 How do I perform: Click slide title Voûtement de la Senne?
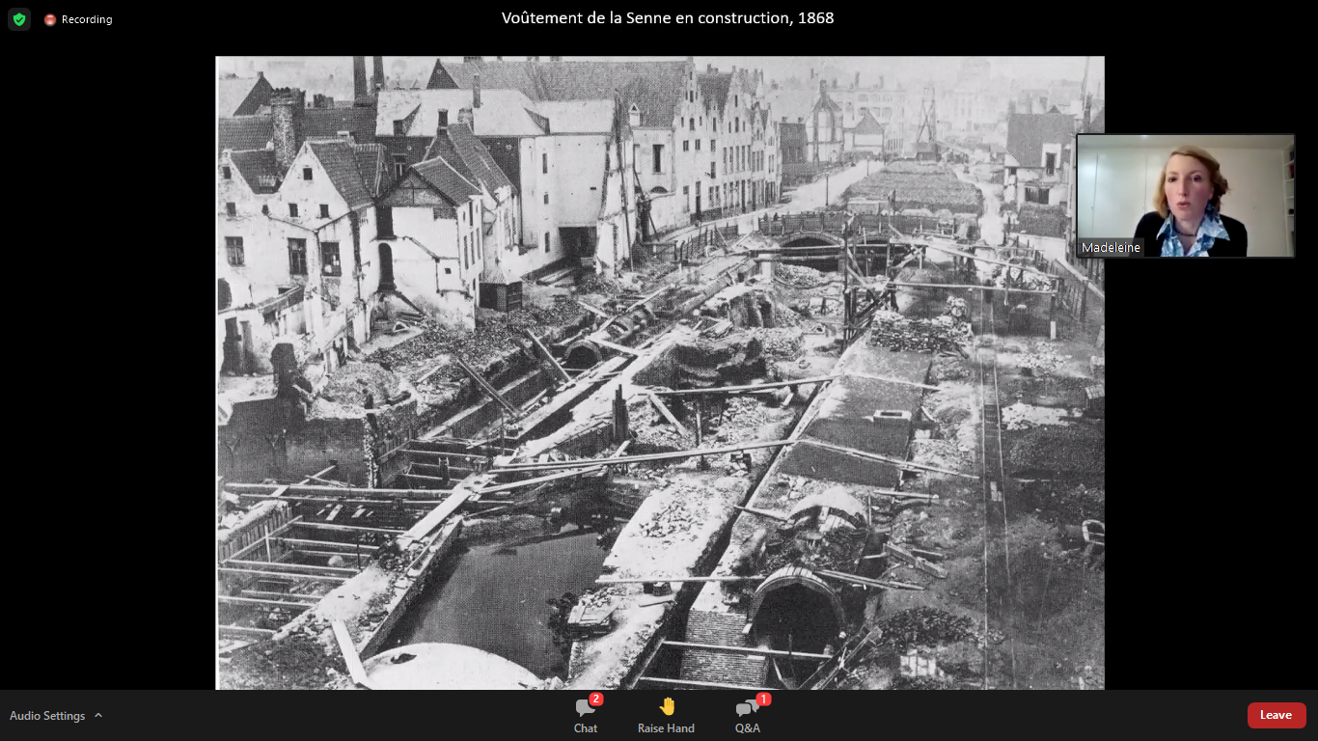(668, 17)
